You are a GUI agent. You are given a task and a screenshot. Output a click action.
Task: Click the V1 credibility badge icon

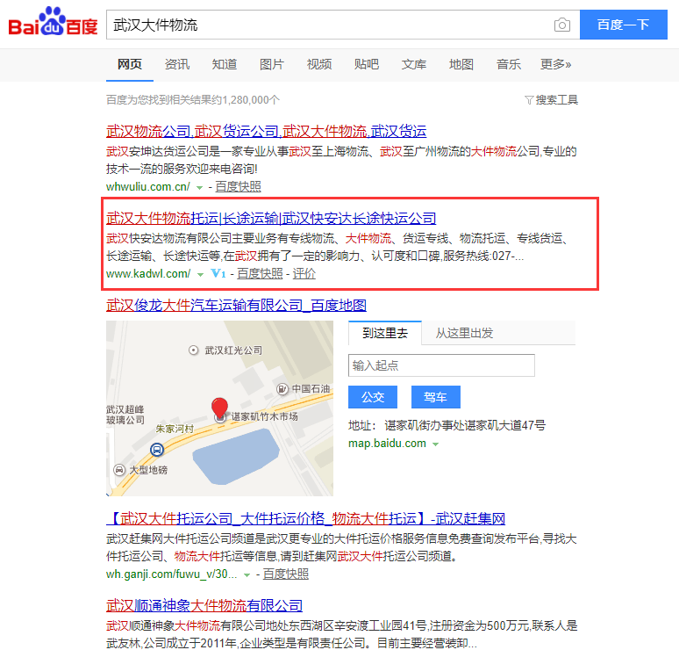point(218,274)
